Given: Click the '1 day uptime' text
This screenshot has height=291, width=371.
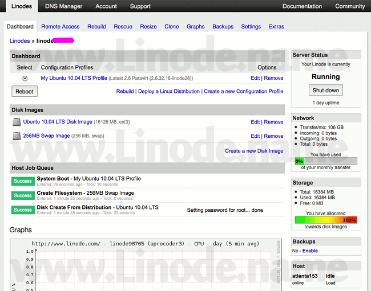Looking at the screenshot, I should (326, 103).
